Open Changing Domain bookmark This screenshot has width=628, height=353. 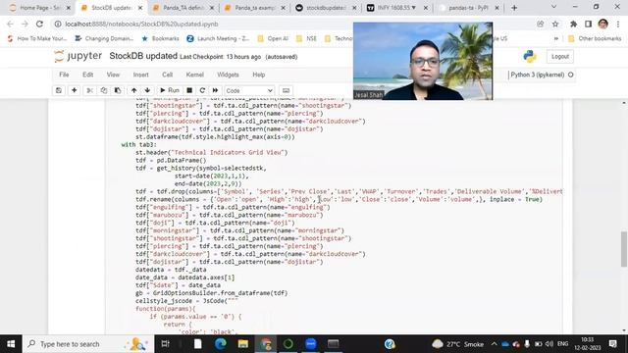click(104, 39)
